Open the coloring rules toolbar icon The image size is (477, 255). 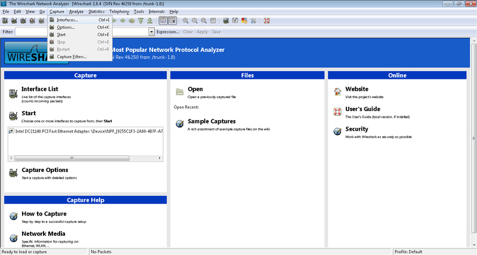click(x=244, y=21)
